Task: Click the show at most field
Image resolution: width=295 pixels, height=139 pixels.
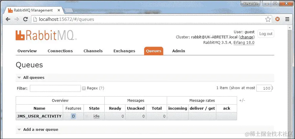Action: click(264, 88)
